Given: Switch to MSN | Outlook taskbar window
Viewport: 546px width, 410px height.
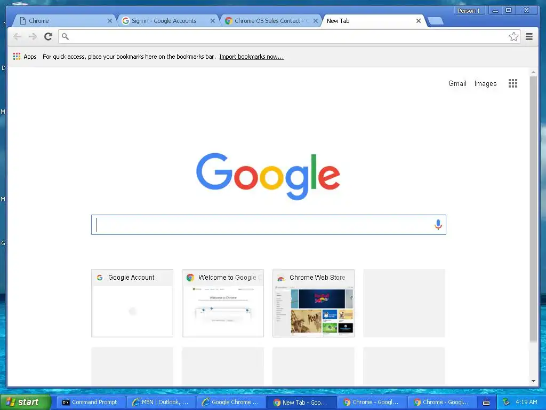Looking at the screenshot, I should pyautogui.click(x=160, y=403).
